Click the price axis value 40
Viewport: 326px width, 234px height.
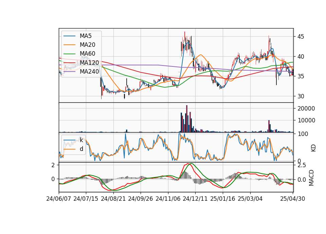click(x=301, y=57)
